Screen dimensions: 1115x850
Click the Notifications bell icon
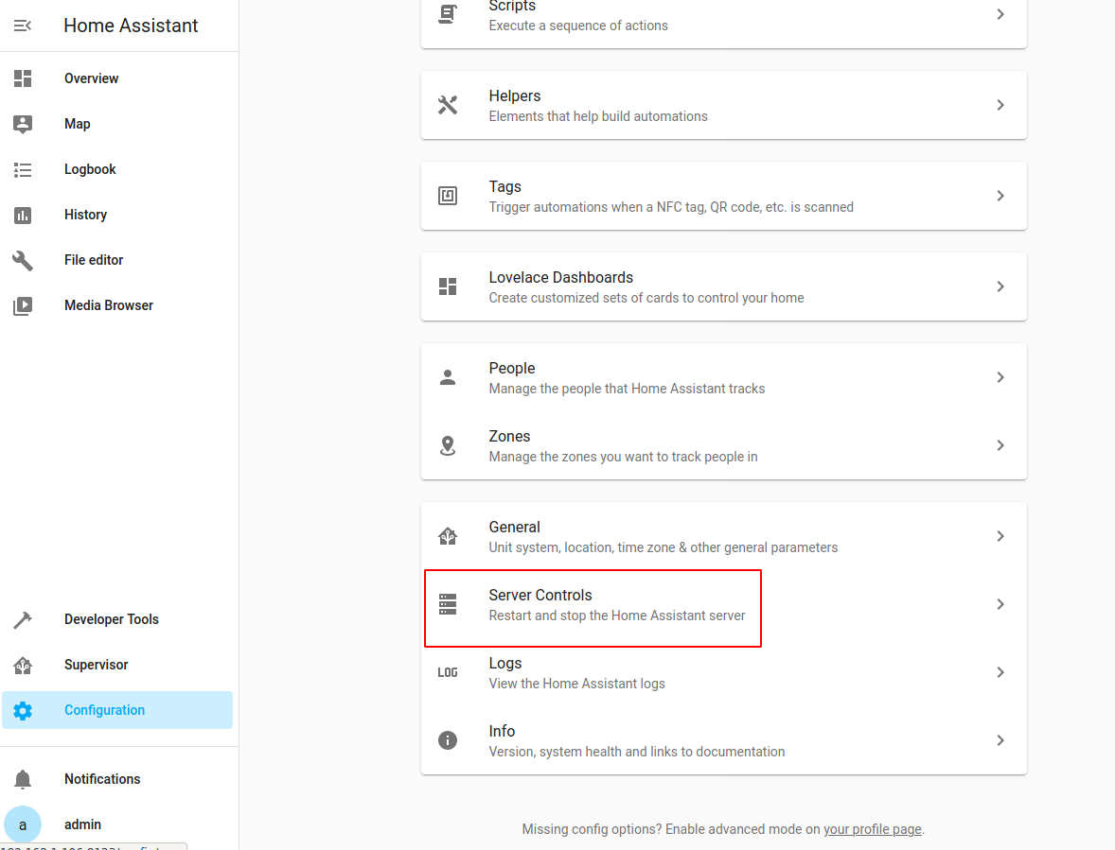23,779
